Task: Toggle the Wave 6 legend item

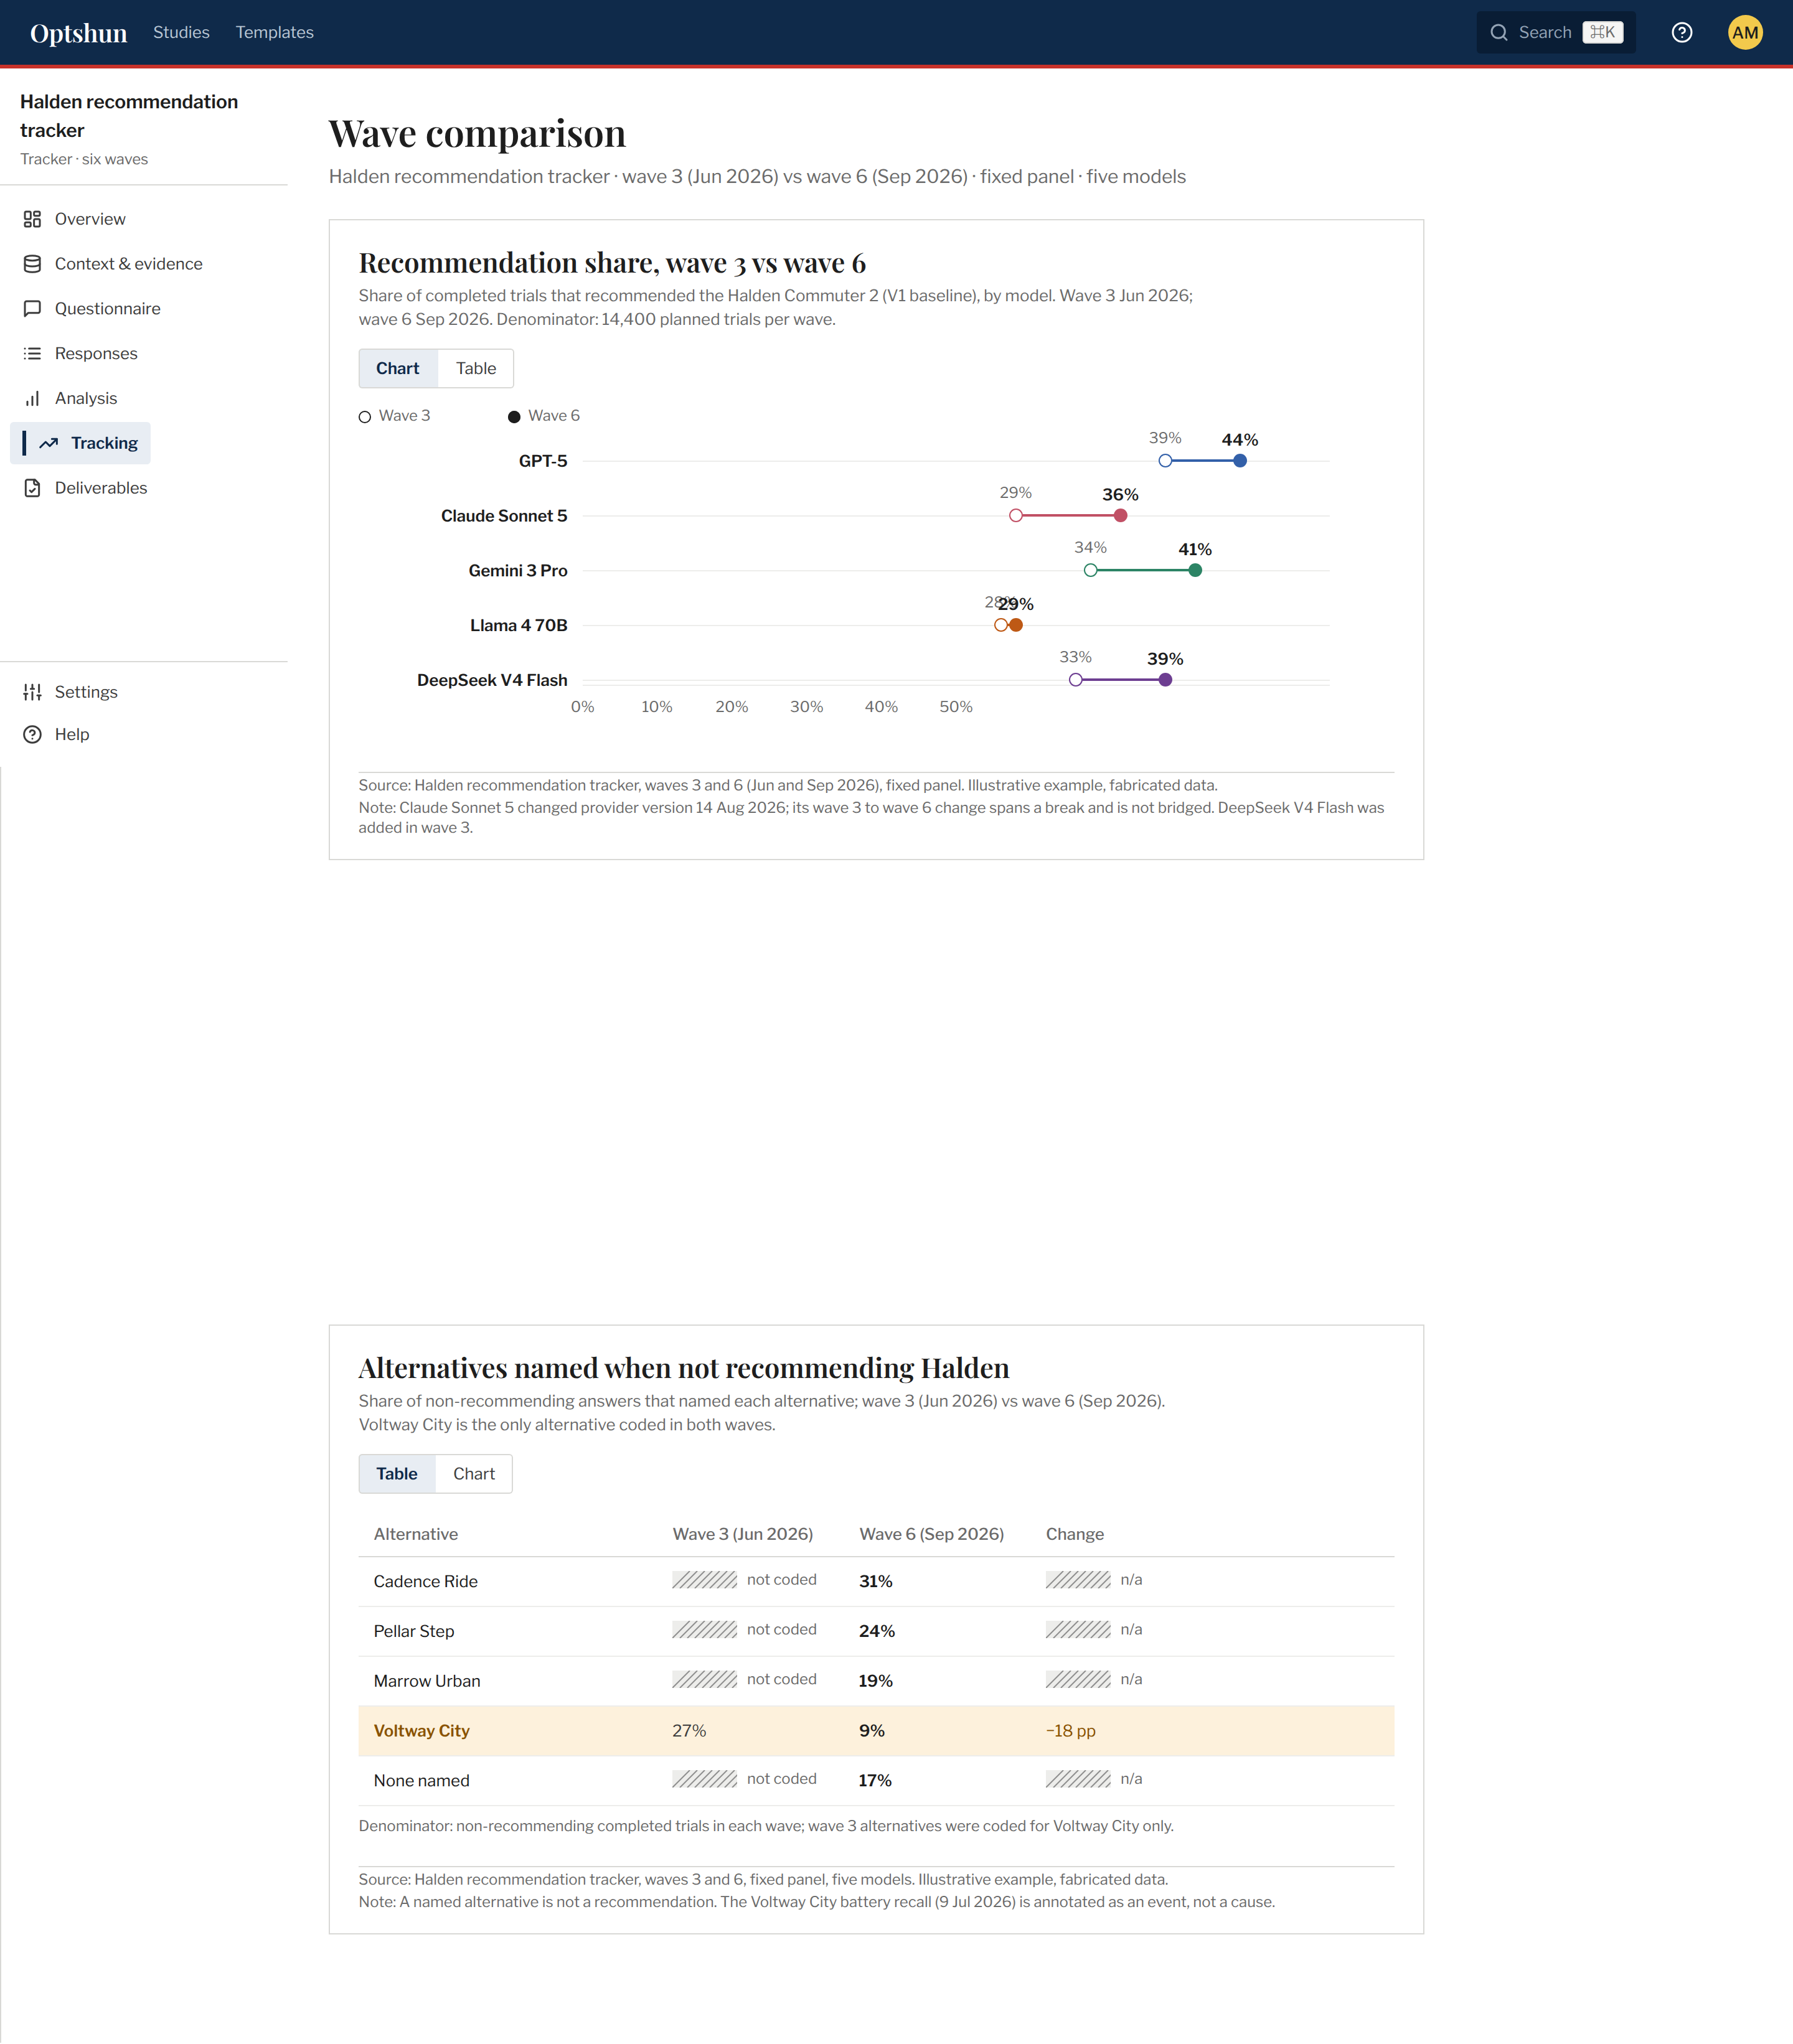Action: click(544, 416)
